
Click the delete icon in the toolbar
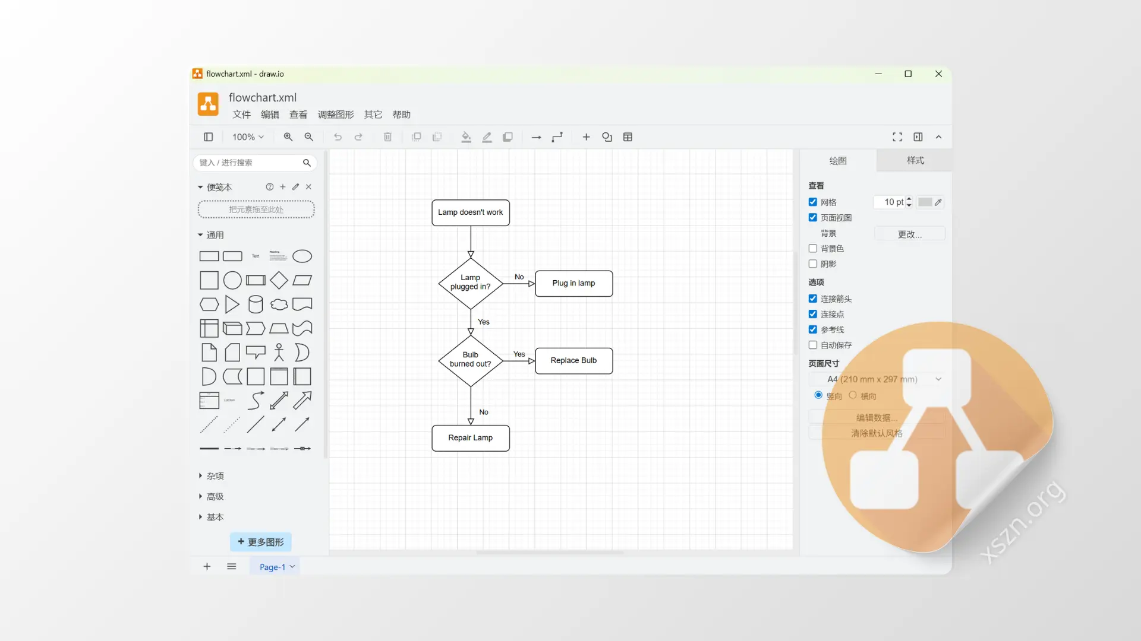point(387,137)
